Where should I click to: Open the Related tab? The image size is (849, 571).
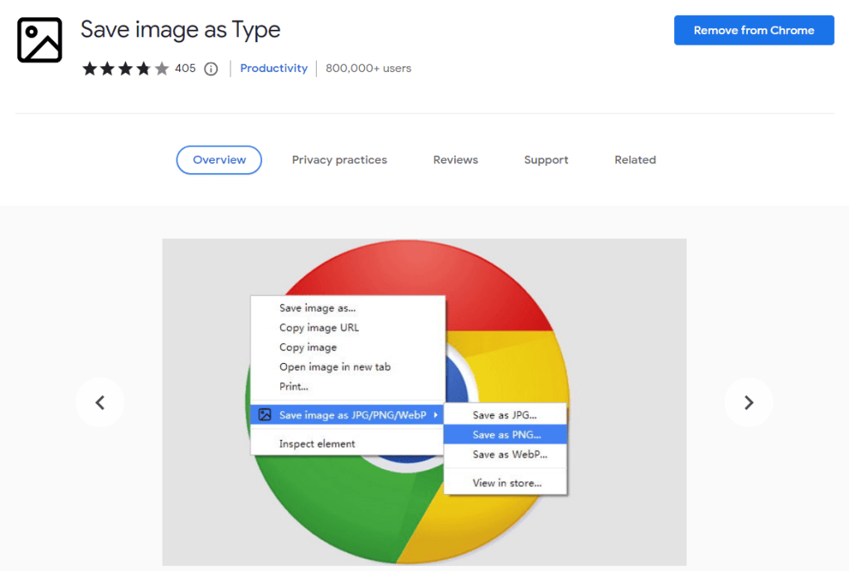pos(634,159)
